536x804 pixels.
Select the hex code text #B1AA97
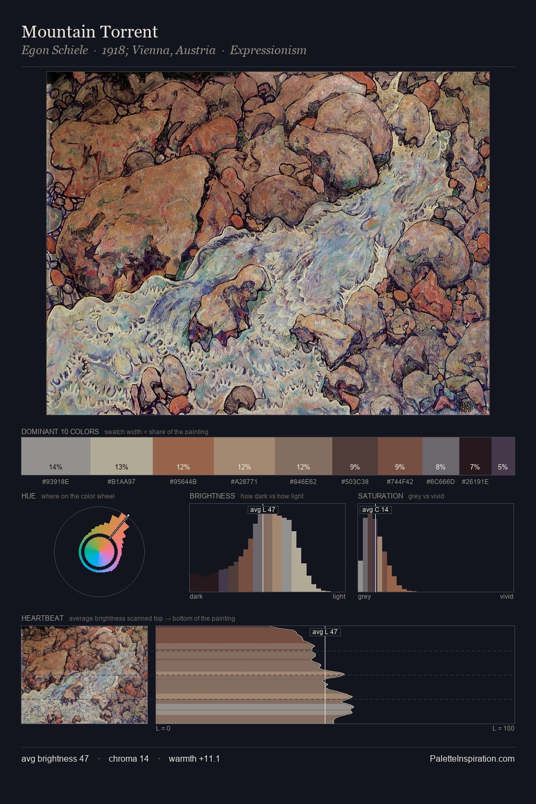pos(122,482)
